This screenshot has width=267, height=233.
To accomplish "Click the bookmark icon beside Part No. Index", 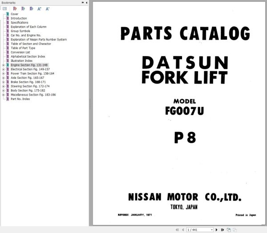I will [x=8, y=99].
